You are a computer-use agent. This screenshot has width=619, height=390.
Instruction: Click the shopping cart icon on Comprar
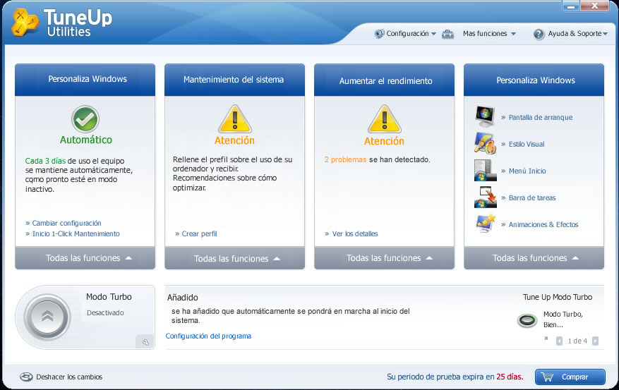548,377
